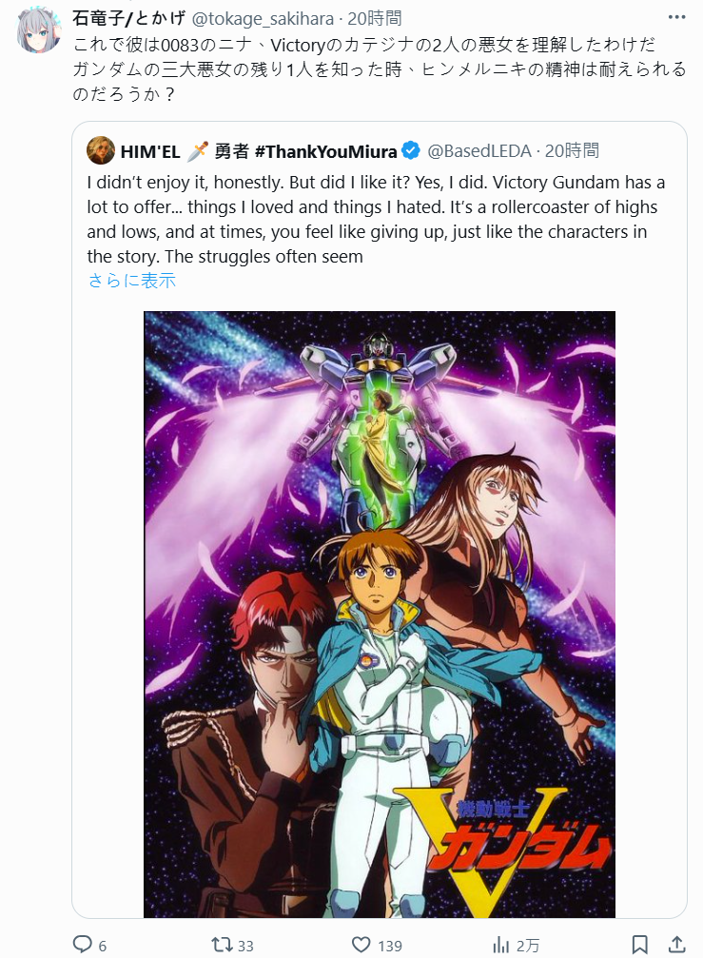The image size is (703, 958).
Task: Click the 石竜子/とかげ display name
Action: click(128, 18)
